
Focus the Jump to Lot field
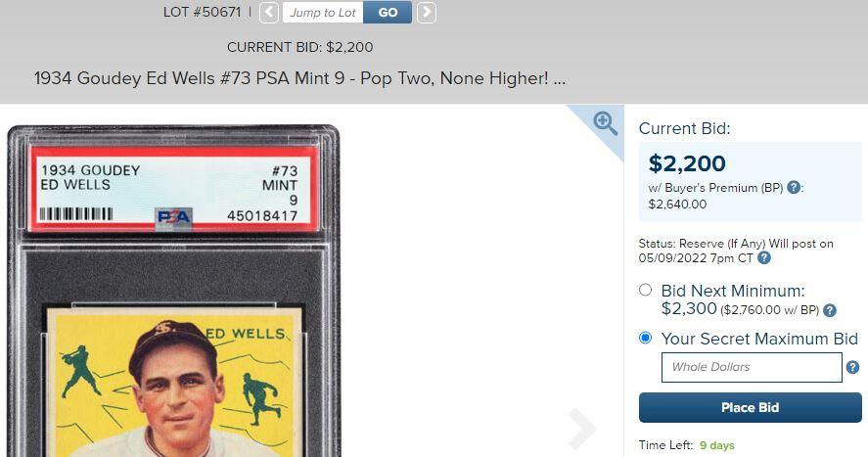[323, 12]
